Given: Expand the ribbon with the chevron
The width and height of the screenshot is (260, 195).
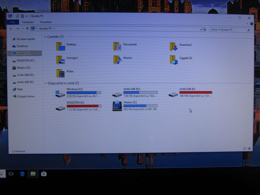Looking at the screenshot, I should (x=247, y=24).
